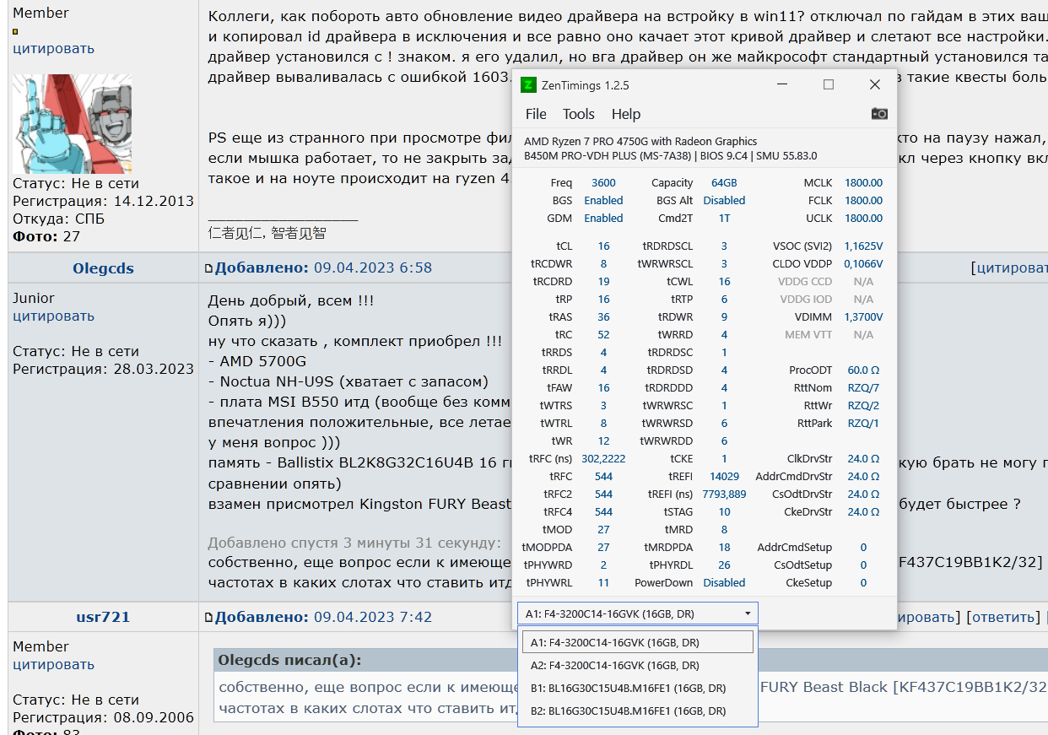This screenshot has width=1048, height=735.
Task: Click tRC value 52
Action: 603,335
